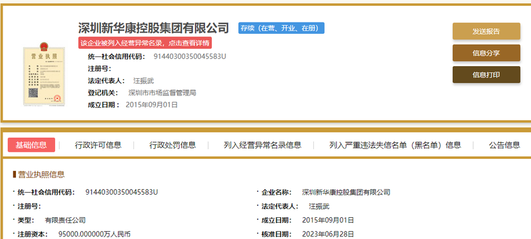531x239 pixels.
Task: Click the 信息分享 button
Action: pyautogui.click(x=487, y=53)
